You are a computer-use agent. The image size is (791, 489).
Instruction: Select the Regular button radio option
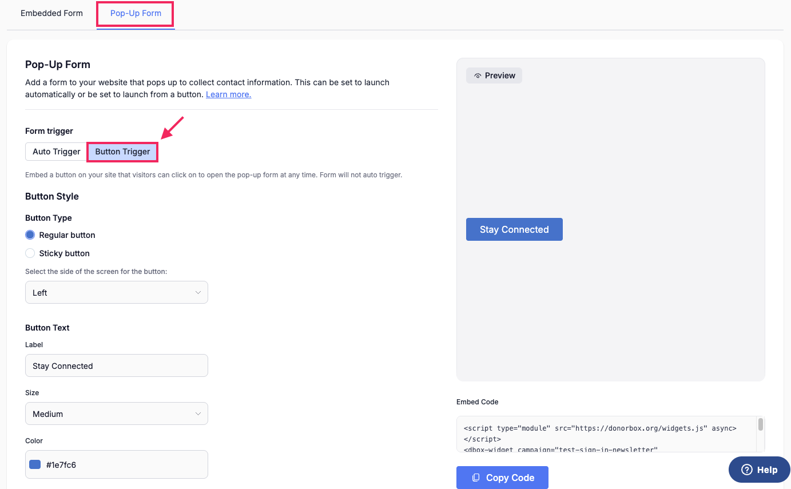point(30,235)
